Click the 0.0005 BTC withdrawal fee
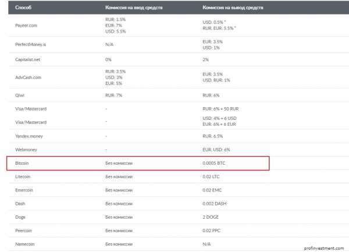Image resolution: width=349 pixels, height=252 pixels. point(214,163)
